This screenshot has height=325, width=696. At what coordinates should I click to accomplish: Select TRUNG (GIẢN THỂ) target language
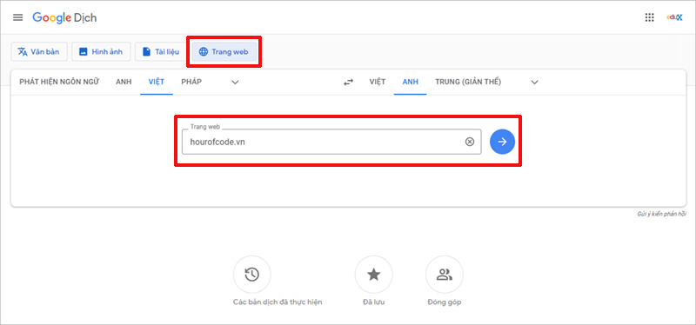click(468, 82)
